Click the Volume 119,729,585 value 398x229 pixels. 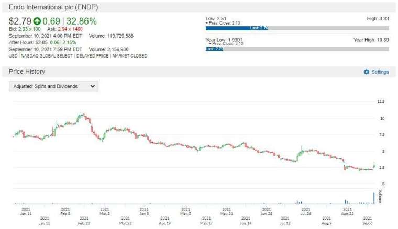[120, 36]
